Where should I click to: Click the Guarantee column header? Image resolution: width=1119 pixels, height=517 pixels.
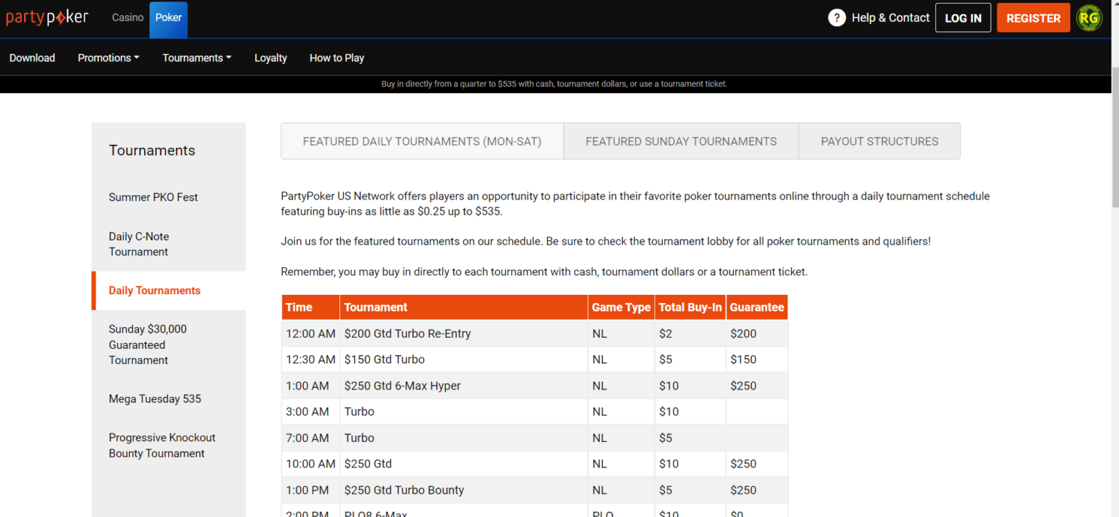coord(757,307)
